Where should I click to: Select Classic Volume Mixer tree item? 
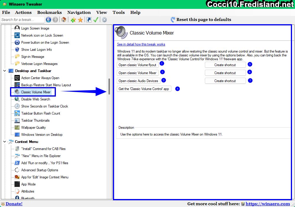click(x=36, y=92)
